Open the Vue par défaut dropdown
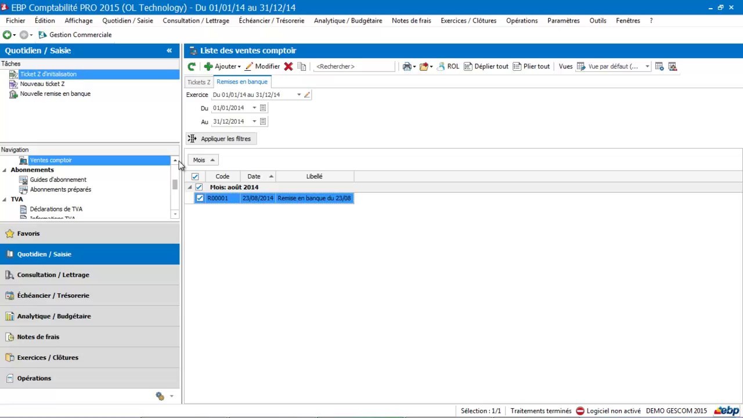The width and height of the screenshot is (743, 418). [x=647, y=67]
